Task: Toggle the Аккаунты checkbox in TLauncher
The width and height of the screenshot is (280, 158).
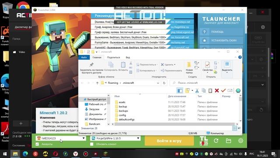Action: tap(37, 144)
